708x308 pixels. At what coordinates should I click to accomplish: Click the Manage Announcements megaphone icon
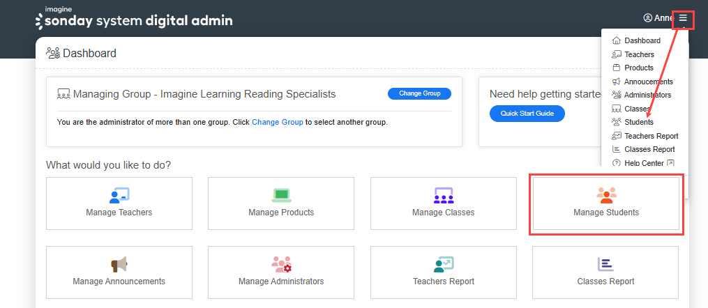(x=119, y=264)
